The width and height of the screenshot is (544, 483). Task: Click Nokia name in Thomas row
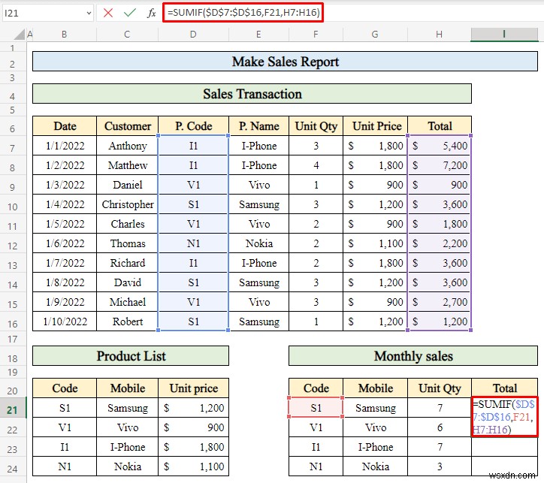(258, 243)
